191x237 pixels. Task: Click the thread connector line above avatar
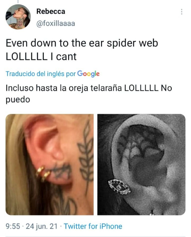[x=18, y=2]
